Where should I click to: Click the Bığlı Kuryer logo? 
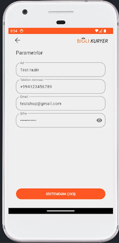(x=93, y=40)
